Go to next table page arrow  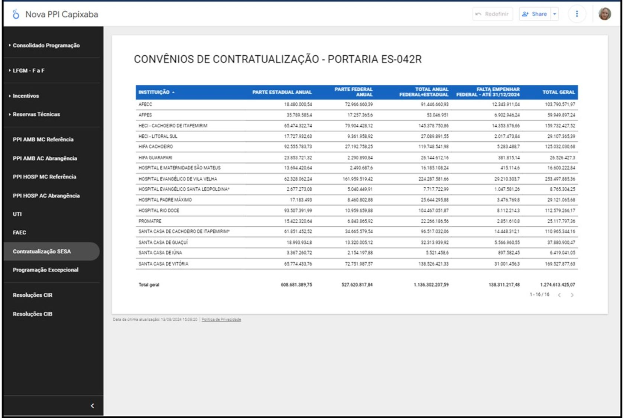point(572,295)
